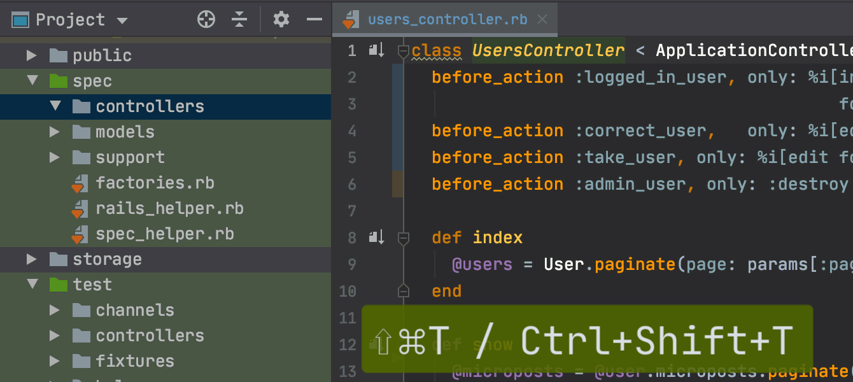Click fold end marker on line 10

(403, 292)
